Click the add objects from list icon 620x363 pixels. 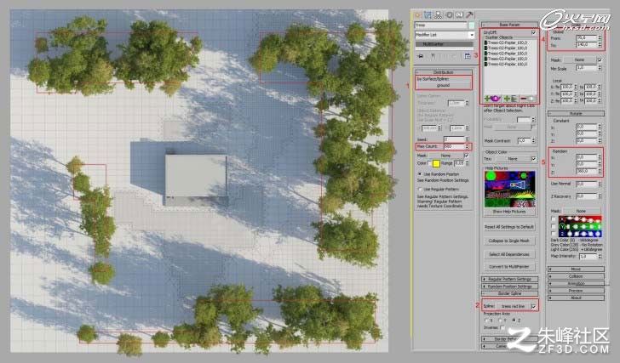coord(513,99)
